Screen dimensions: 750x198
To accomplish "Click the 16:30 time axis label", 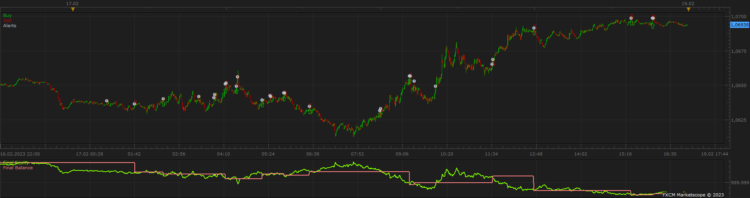I will pos(670,154).
